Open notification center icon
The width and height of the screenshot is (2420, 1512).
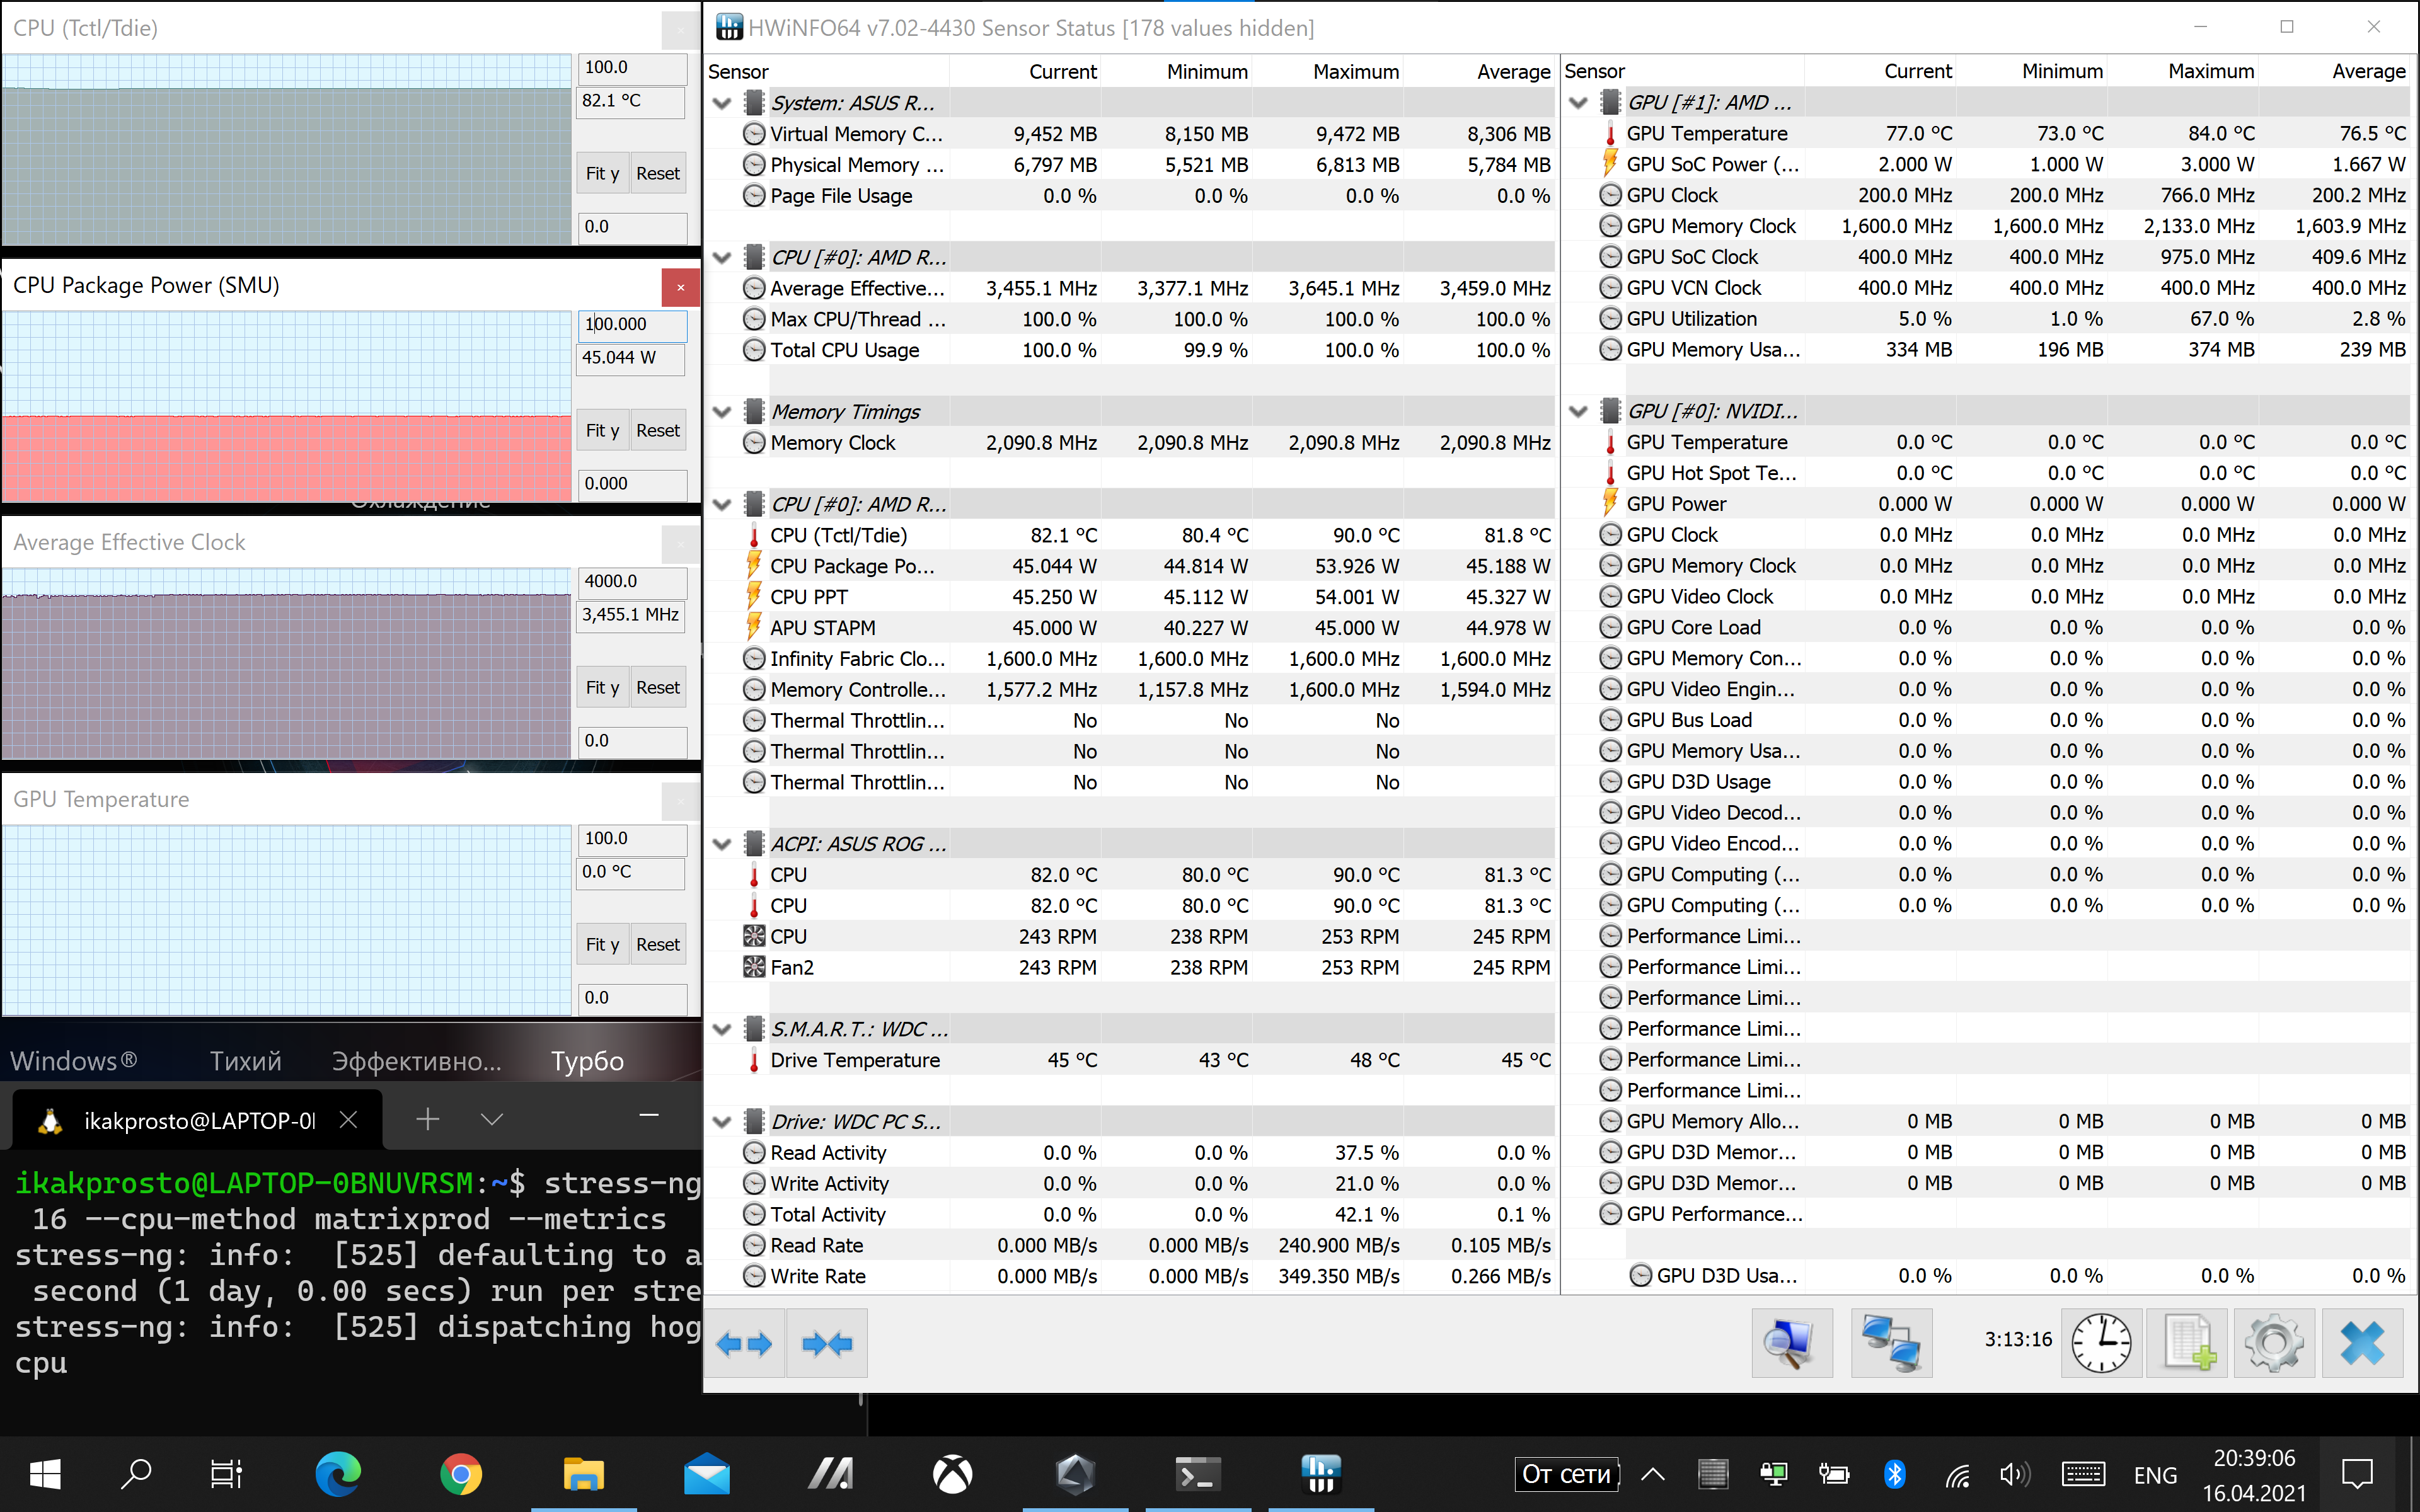click(2357, 1474)
